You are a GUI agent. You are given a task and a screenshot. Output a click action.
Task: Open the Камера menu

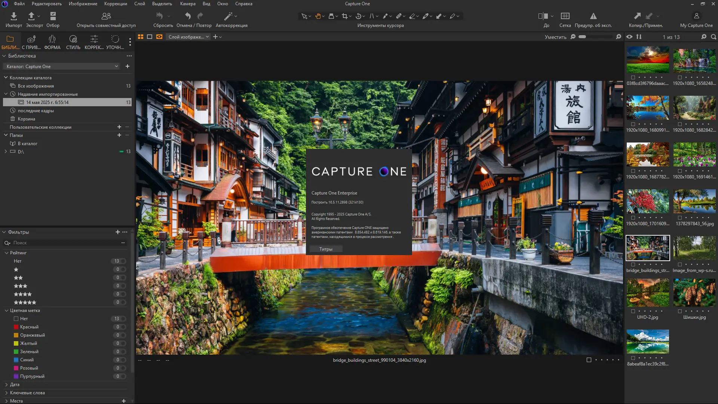coord(188,4)
